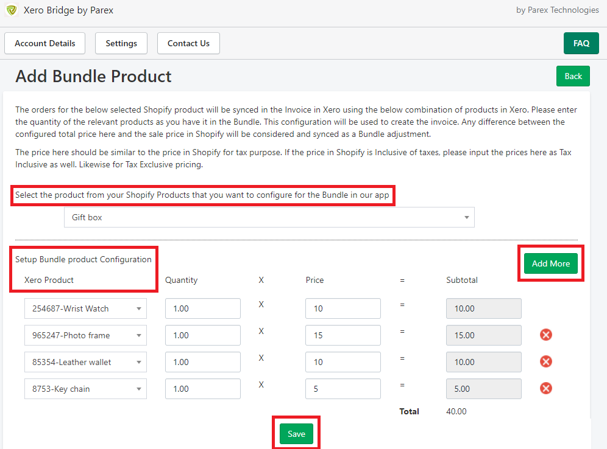Click the Leather wallet quantity field
Image resolution: width=607 pixels, height=449 pixels.
(x=203, y=362)
